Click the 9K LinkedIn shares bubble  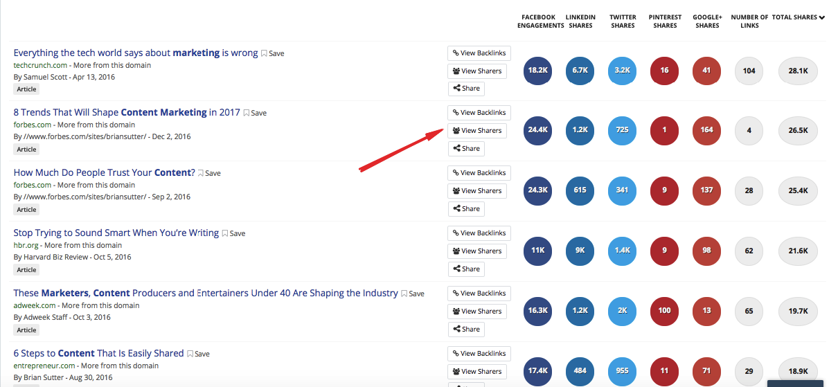tap(580, 251)
